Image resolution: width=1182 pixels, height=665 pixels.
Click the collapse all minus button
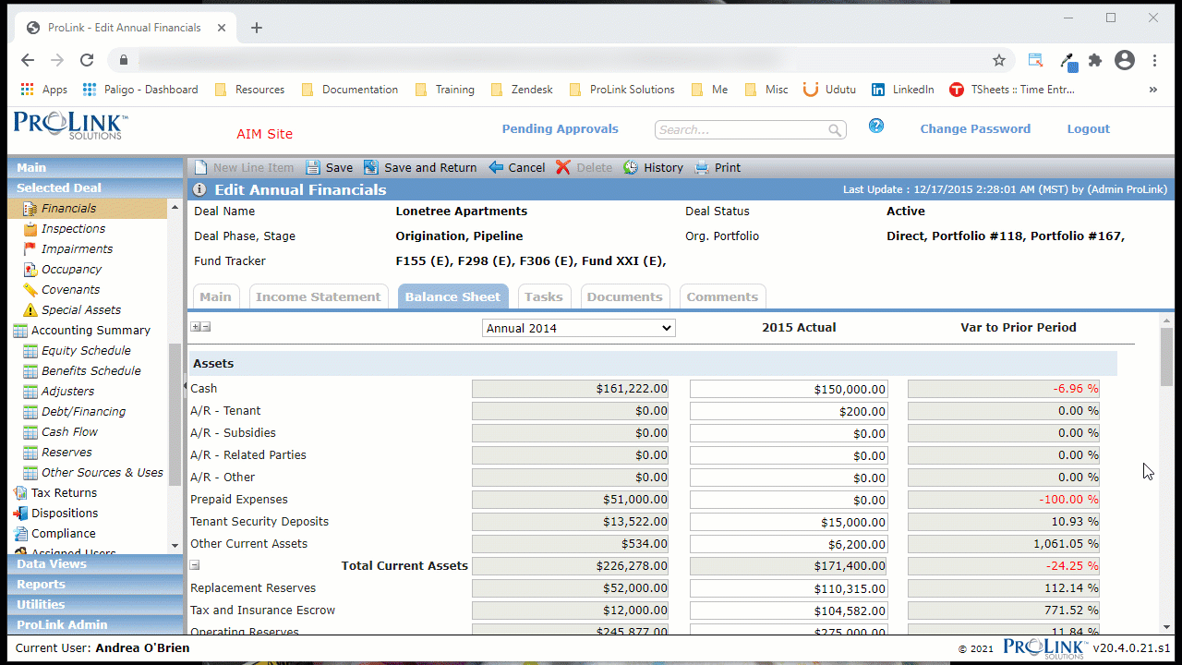click(x=206, y=327)
